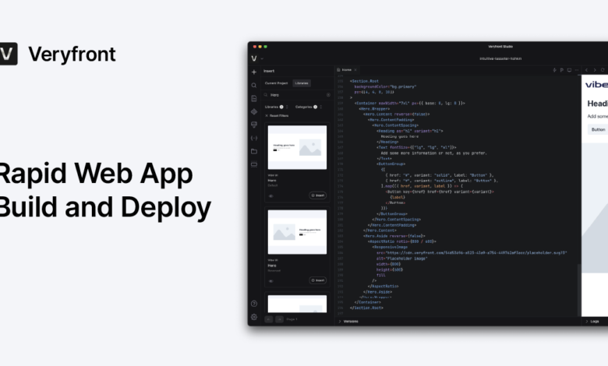
Task: Open the Search icon in left sidebar
Action: click(254, 85)
